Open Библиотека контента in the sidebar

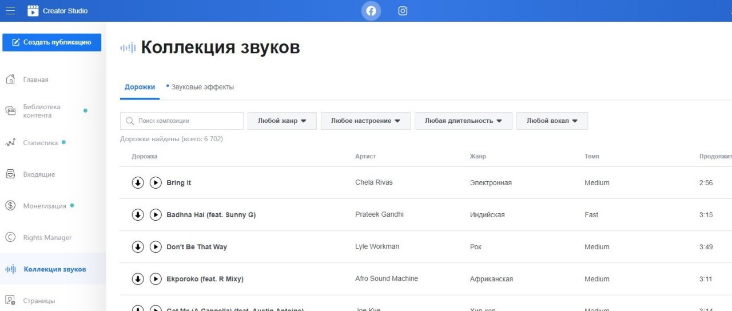42,111
